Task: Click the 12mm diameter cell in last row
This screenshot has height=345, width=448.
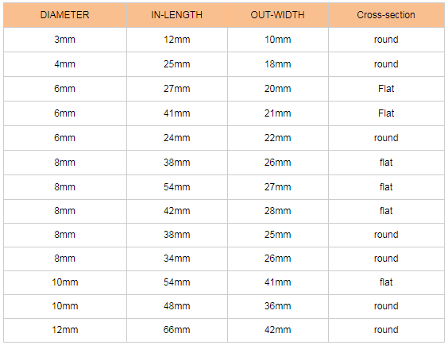Action: 65,330
